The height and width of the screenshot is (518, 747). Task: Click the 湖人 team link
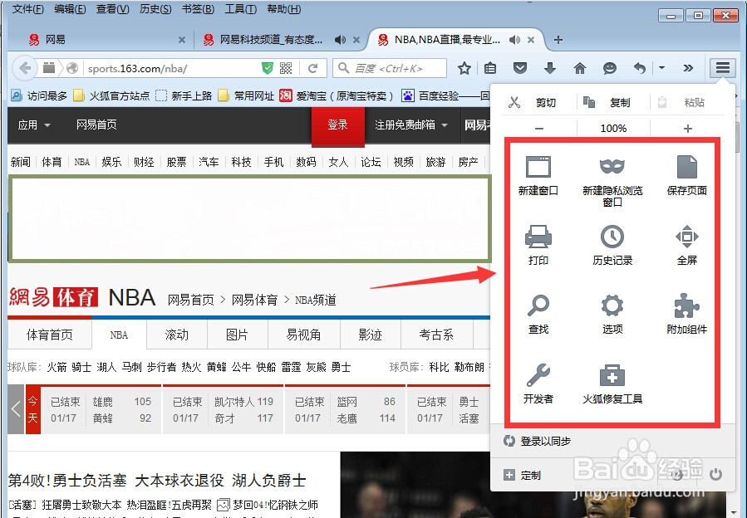[x=106, y=367]
